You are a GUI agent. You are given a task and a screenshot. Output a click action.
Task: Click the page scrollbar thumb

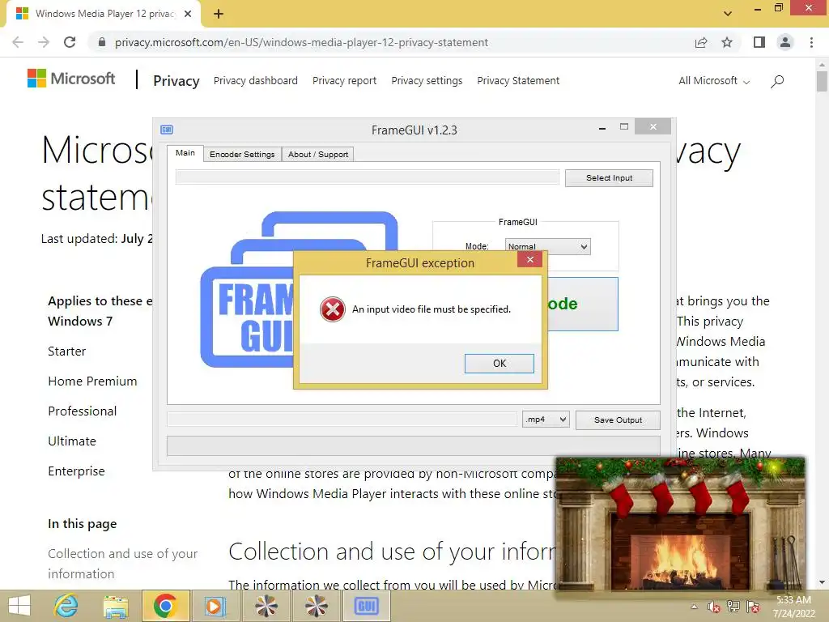tap(822, 82)
